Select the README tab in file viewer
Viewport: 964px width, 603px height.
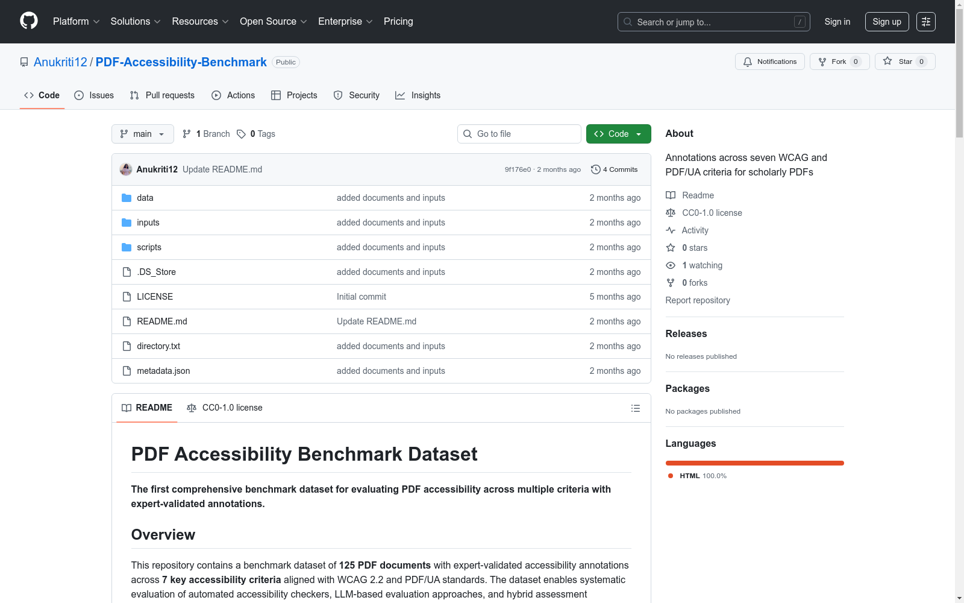[147, 408]
